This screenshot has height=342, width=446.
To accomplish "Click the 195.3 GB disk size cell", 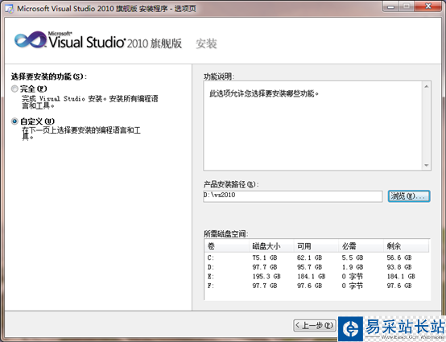I will [x=266, y=276].
